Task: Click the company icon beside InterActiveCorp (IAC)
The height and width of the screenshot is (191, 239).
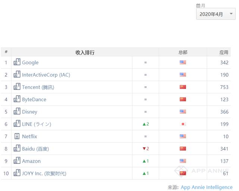Action: [17, 74]
